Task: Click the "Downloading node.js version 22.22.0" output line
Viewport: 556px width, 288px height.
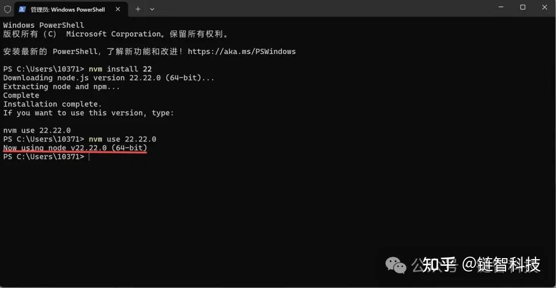Action: coord(109,78)
